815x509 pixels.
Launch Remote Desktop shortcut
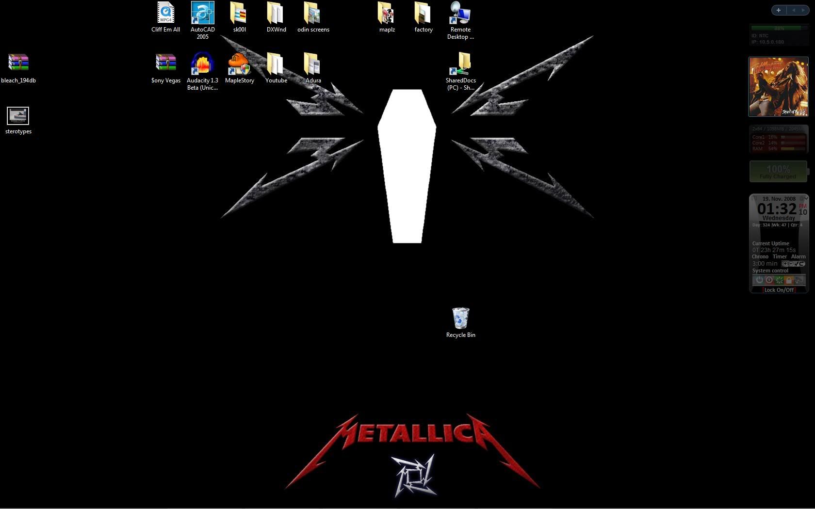coord(460,21)
